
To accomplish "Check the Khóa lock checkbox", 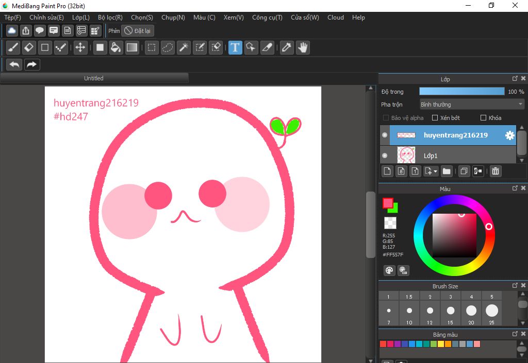I will (x=483, y=118).
